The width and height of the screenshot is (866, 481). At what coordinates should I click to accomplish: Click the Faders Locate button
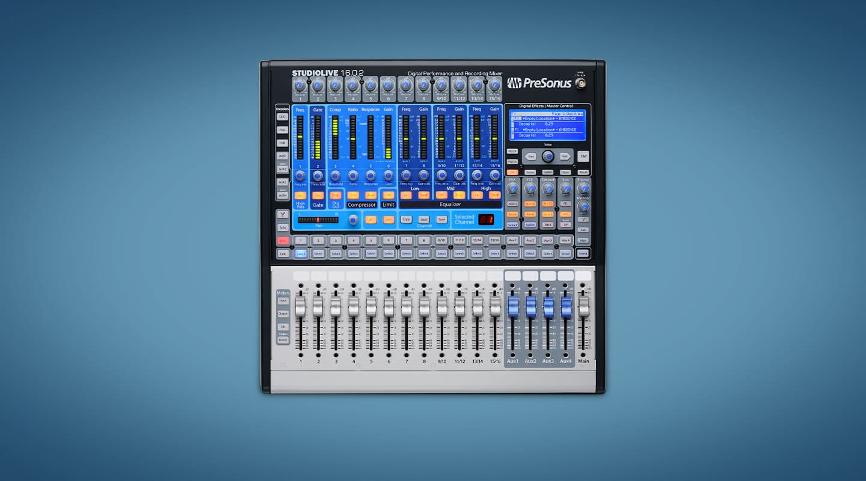tap(283, 340)
